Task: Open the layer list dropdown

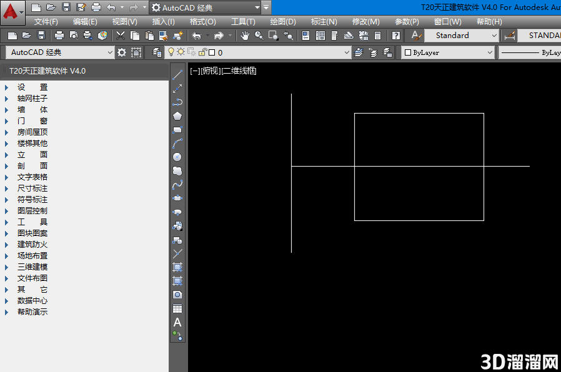Action: tap(346, 52)
